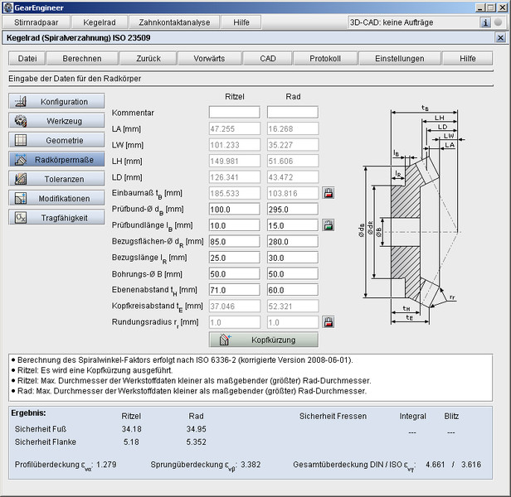Click the Ritzel Kommentar input field
511x497 pixels.
click(x=234, y=112)
